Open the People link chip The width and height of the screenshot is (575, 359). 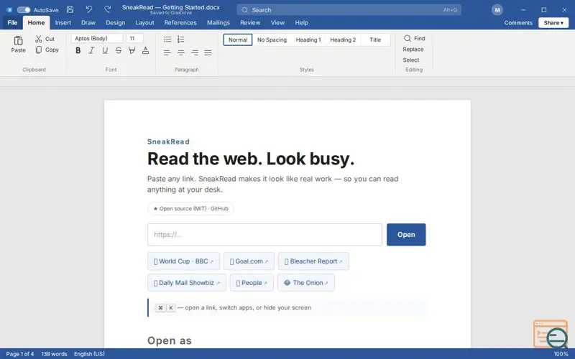coord(252,283)
